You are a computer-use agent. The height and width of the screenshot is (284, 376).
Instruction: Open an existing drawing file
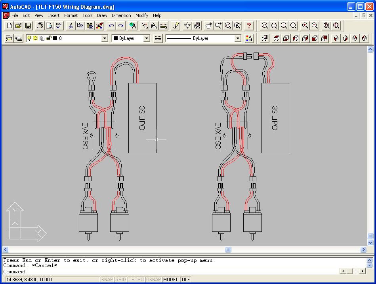coord(19,26)
